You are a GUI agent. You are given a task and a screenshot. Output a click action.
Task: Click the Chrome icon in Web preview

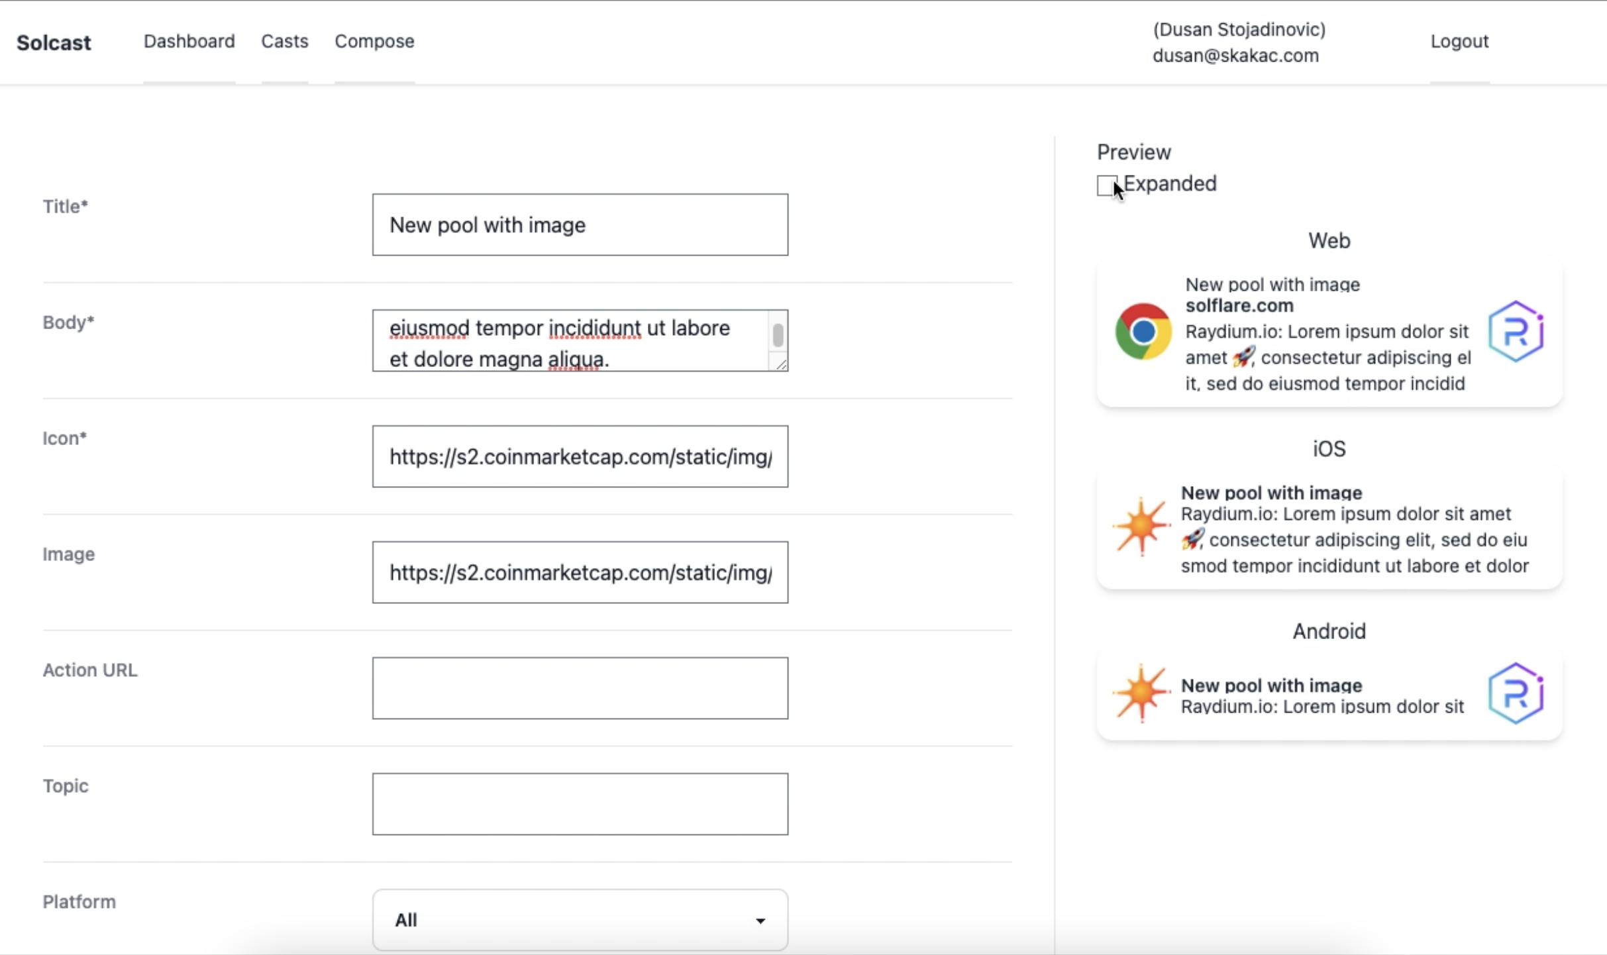click(1143, 332)
